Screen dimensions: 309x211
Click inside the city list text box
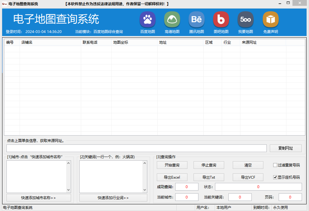click(36, 176)
